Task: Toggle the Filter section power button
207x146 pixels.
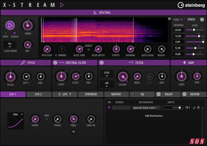Action: [101, 63]
